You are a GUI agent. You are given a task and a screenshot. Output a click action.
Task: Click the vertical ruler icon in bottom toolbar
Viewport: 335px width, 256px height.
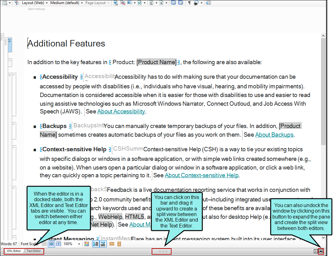[119, 244]
